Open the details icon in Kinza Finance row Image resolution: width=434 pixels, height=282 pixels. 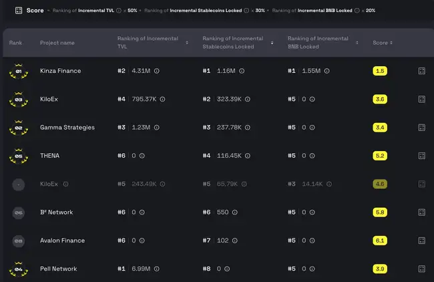coord(421,71)
